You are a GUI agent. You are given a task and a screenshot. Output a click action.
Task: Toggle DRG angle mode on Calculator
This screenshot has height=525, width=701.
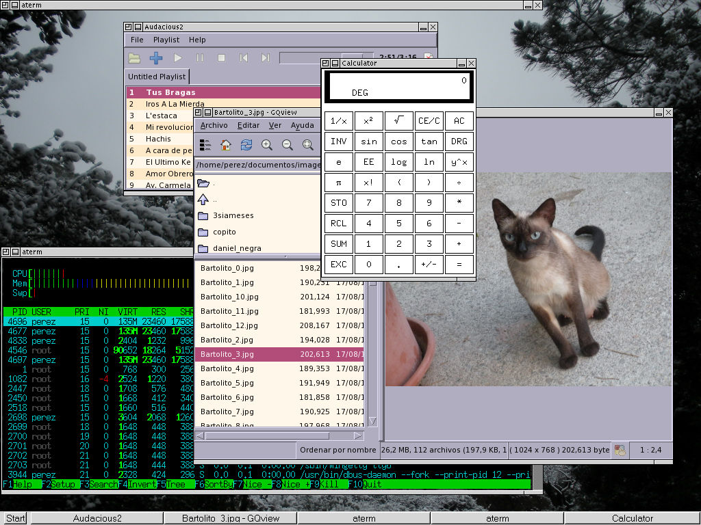[459, 142]
